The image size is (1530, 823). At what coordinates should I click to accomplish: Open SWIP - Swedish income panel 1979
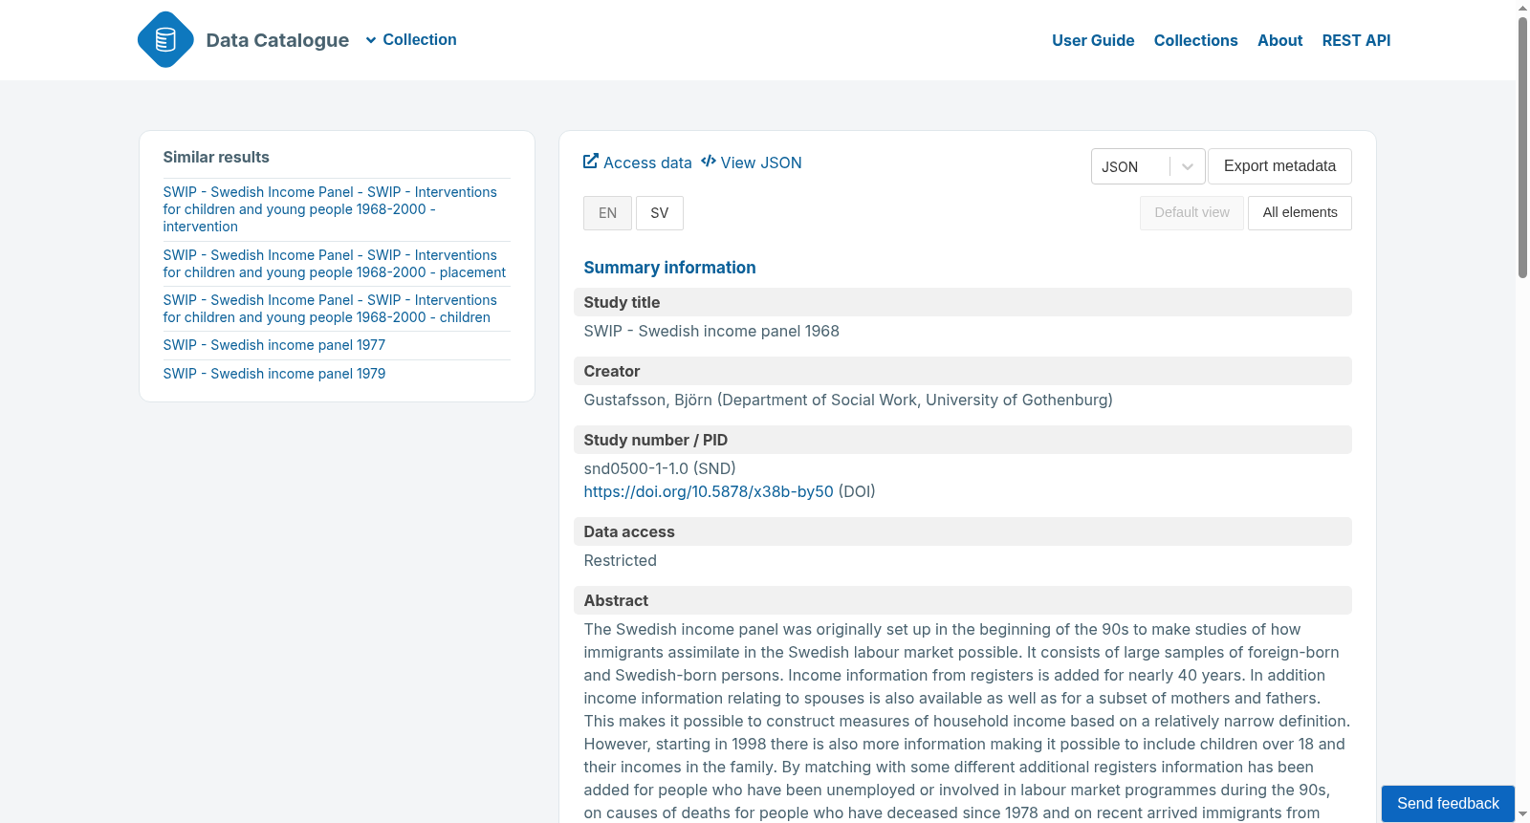click(274, 374)
